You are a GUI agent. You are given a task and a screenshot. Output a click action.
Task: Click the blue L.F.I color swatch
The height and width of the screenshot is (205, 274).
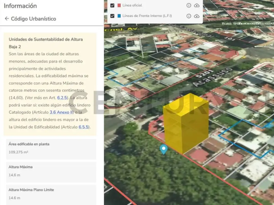coord(119,16)
